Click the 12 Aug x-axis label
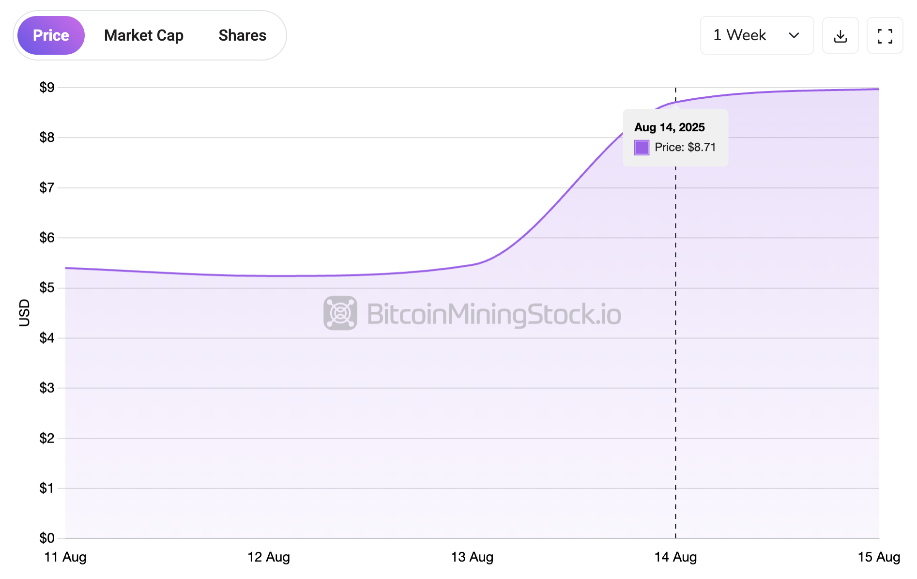Screen dimensions: 917x579 [x=269, y=557]
